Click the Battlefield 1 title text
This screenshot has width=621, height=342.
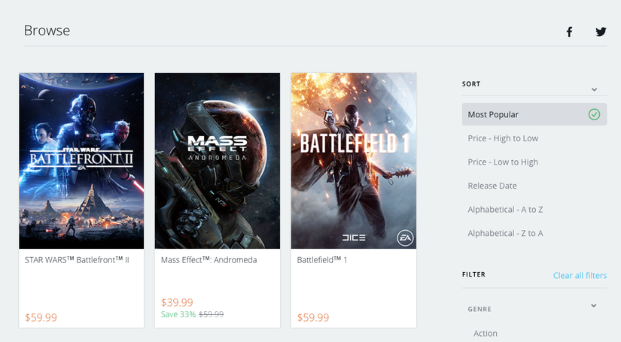tap(322, 260)
